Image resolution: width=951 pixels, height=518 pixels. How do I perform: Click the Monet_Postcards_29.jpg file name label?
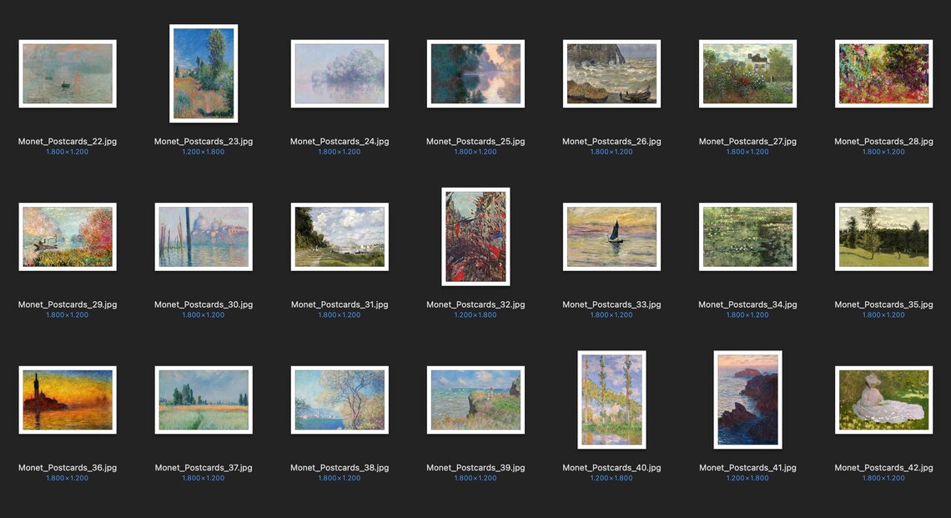[68, 304]
